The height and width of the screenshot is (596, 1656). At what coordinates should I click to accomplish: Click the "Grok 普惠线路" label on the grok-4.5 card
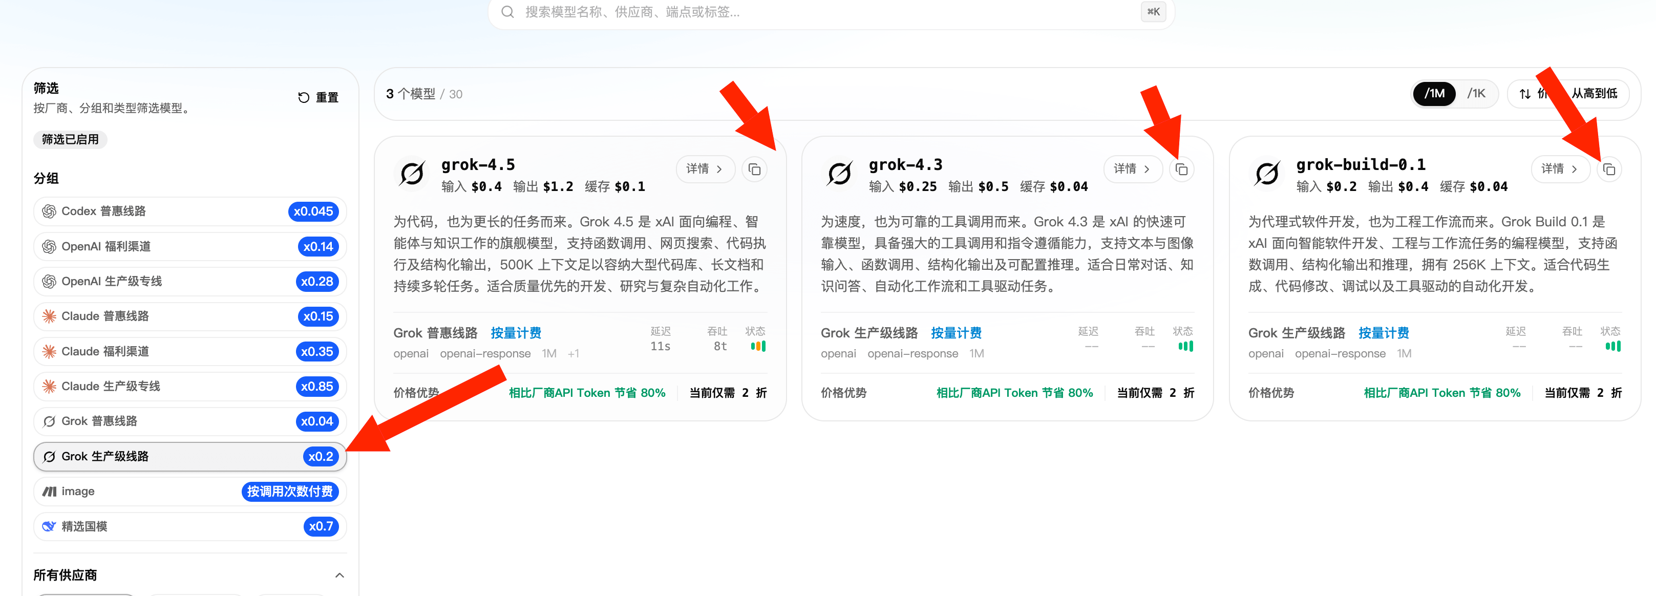coord(435,333)
